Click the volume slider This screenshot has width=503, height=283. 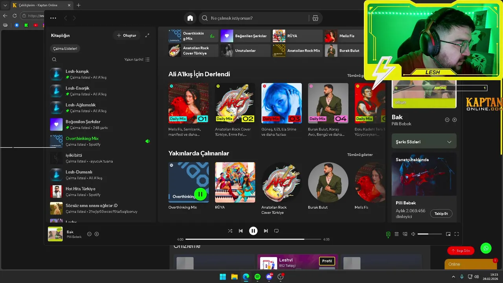point(430,234)
